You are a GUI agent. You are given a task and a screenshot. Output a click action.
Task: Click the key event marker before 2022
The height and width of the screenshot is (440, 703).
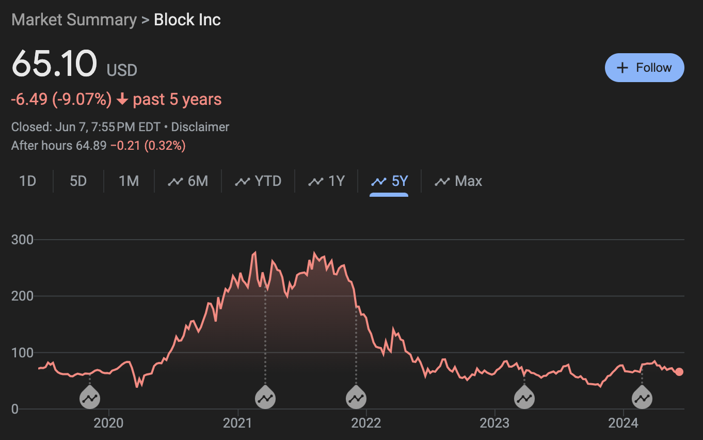pos(356,398)
